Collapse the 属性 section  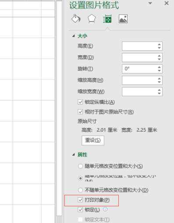(74, 155)
